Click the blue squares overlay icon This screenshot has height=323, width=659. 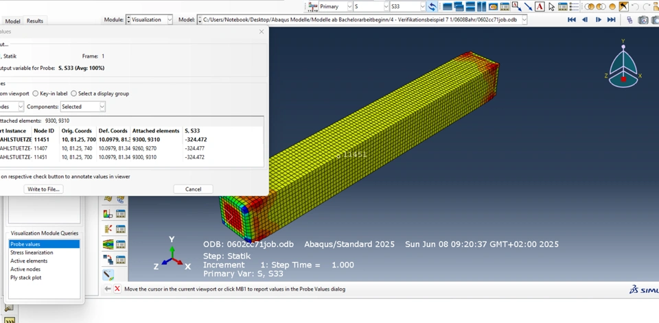pos(108,260)
